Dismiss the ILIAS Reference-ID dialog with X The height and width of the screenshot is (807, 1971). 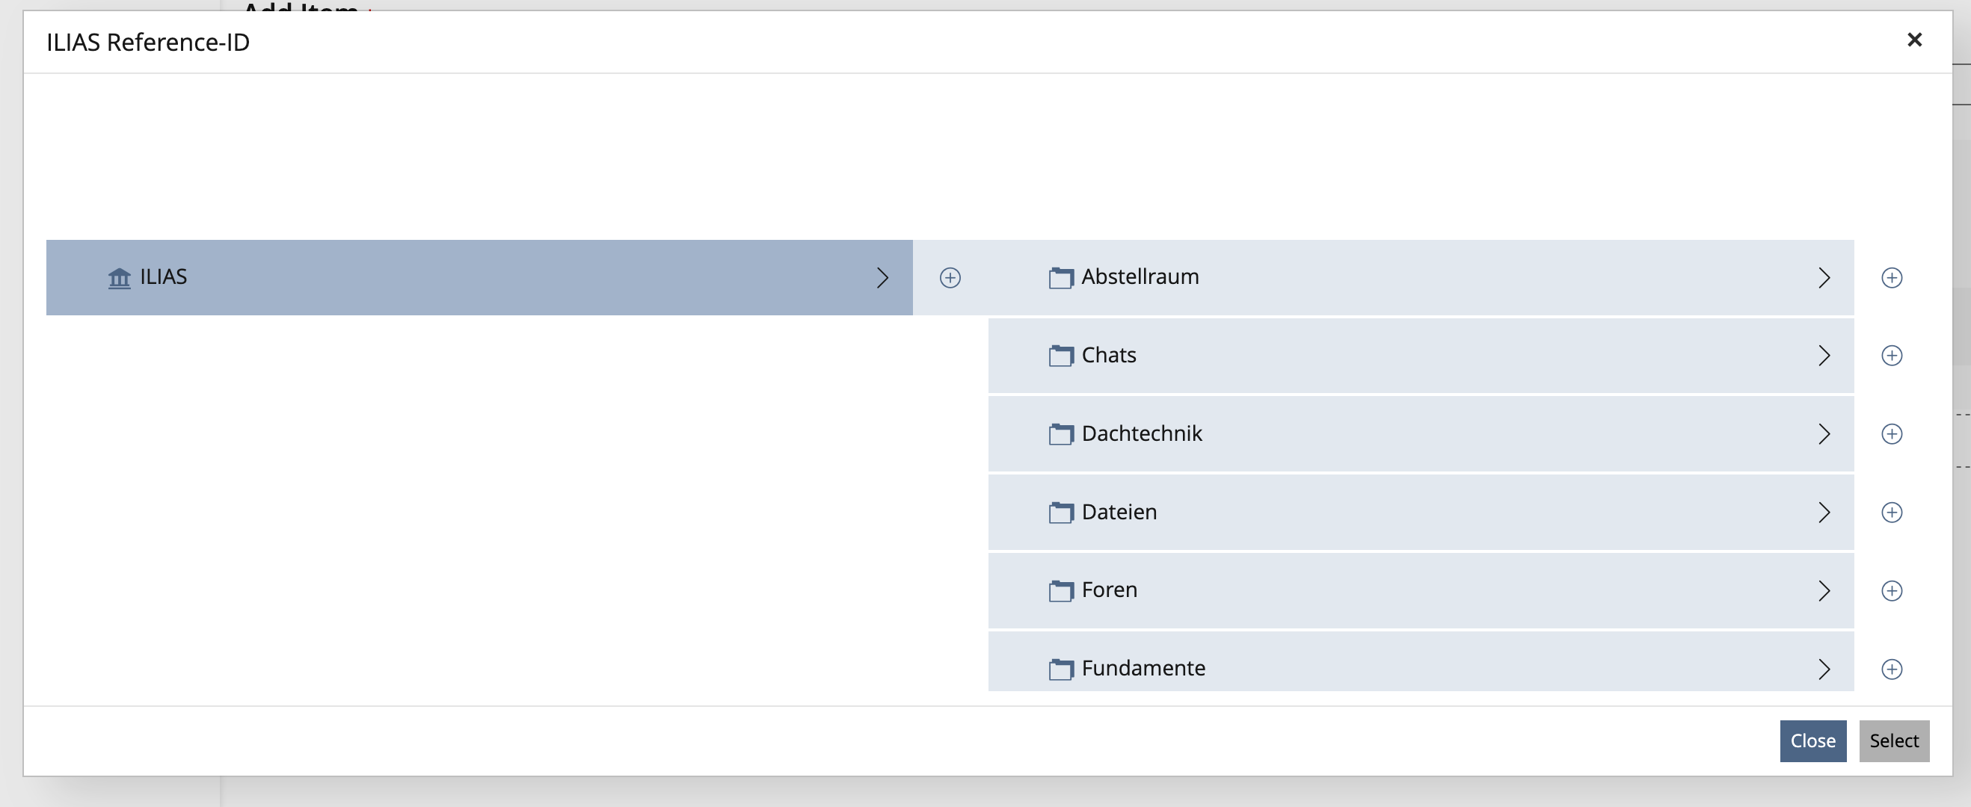pos(1914,40)
